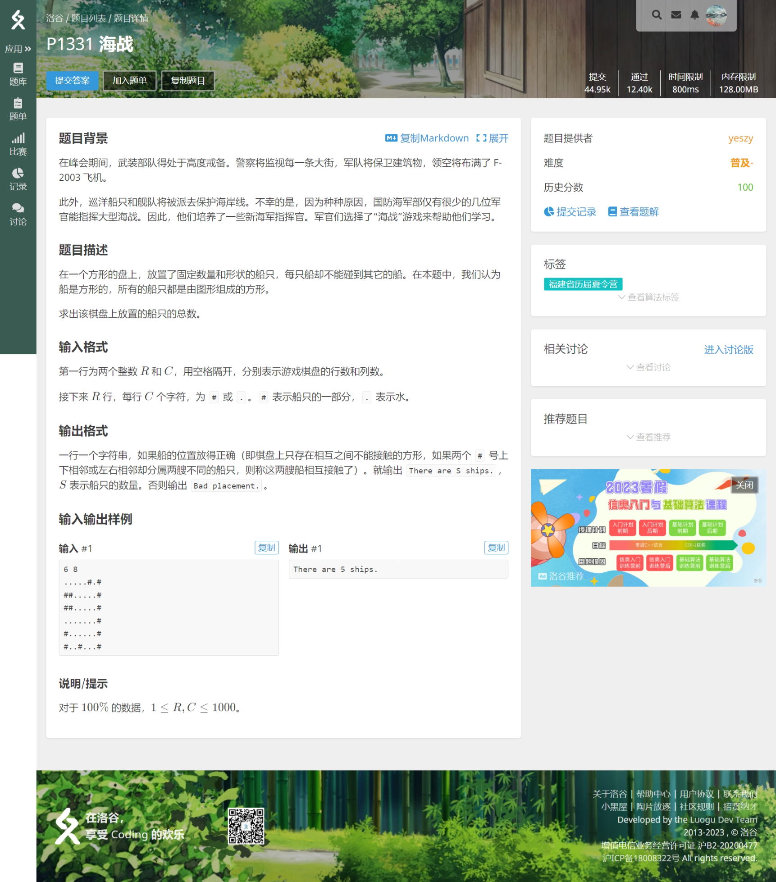
Task: Click the 洛谷推荐 ad label
Action: tap(561, 576)
